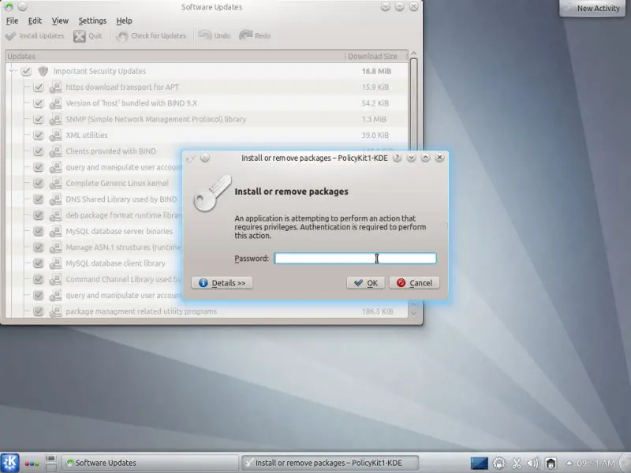Toggle checkbox for DNS Shared Library used by BIND
631x473 pixels.
click(x=38, y=199)
